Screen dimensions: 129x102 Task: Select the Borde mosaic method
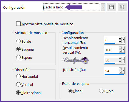pos(18,41)
